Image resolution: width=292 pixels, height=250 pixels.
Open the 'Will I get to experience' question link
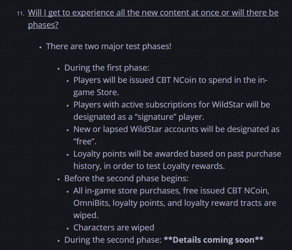pos(153,13)
